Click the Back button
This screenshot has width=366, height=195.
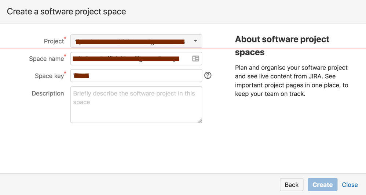point(292,185)
